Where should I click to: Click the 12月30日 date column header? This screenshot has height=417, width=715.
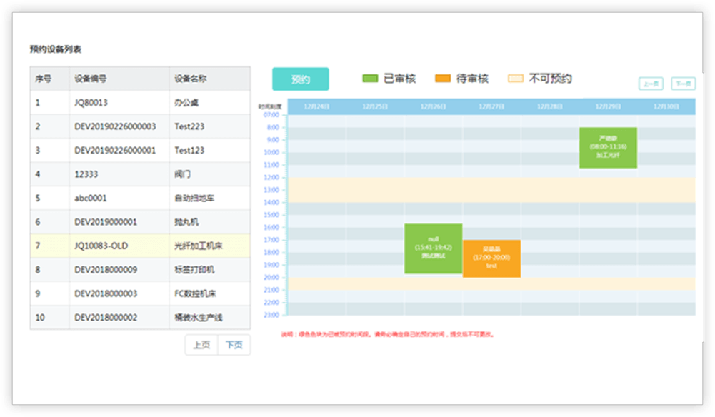point(666,106)
